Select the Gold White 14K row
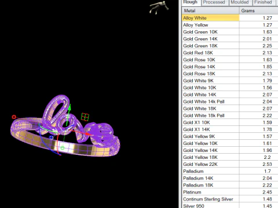This screenshot has width=278, height=208. tap(230, 95)
